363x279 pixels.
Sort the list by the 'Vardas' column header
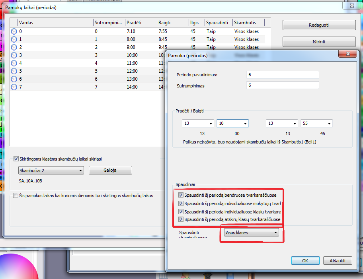click(55, 23)
